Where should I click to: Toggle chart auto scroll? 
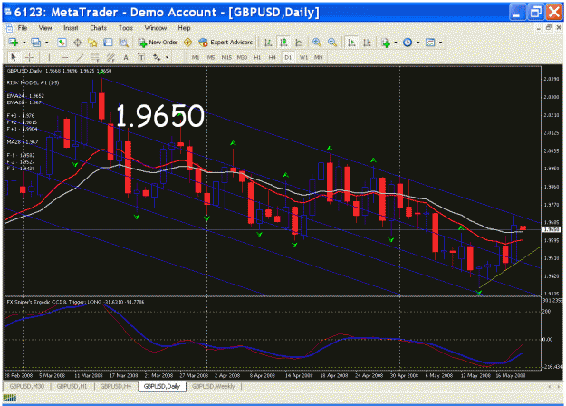[x=351, y=43]
